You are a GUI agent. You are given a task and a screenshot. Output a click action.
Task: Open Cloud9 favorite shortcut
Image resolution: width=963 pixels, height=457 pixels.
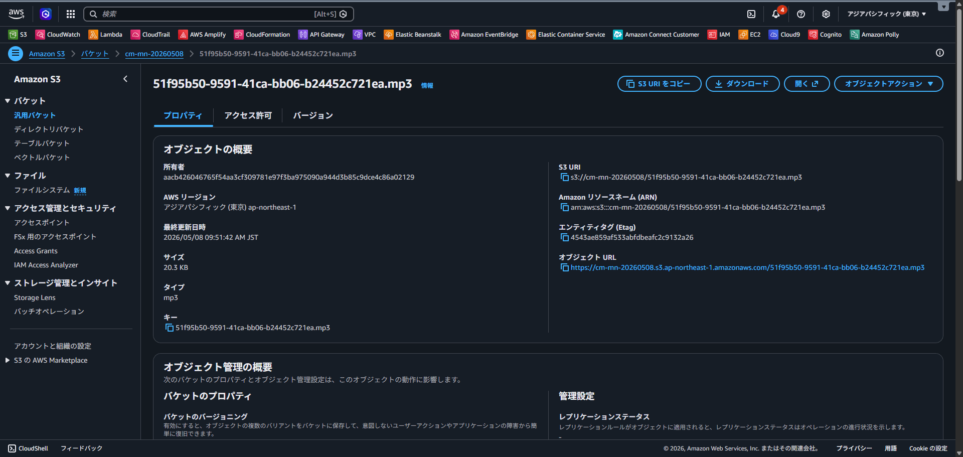pyautogui.click(x=784, y=35)
